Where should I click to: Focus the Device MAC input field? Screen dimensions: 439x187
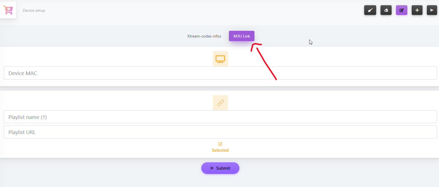tap(220, 73)
